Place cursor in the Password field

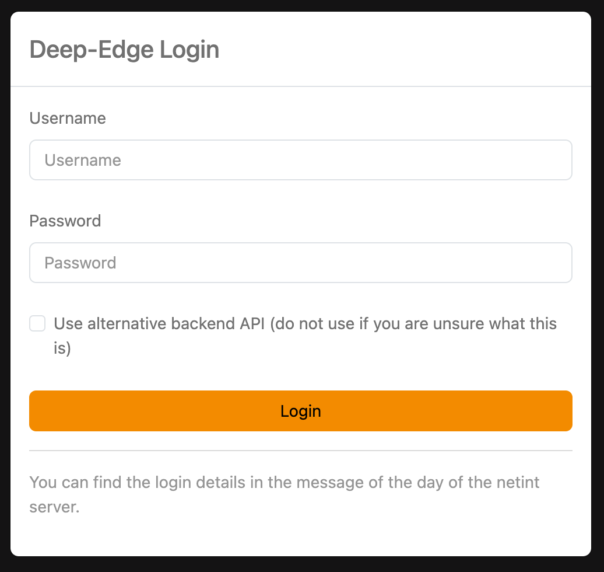pyautogui.click(x=301, y=263)
